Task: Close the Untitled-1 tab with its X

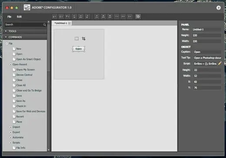Action: [x=70, y=23]
